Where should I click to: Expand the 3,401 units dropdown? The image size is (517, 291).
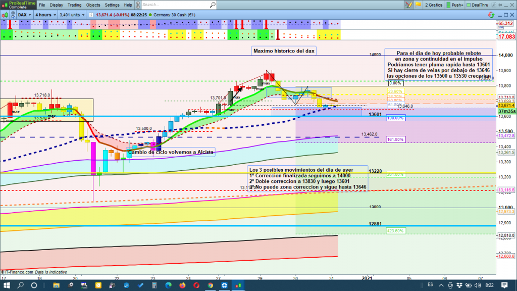(x=72, y=15)
